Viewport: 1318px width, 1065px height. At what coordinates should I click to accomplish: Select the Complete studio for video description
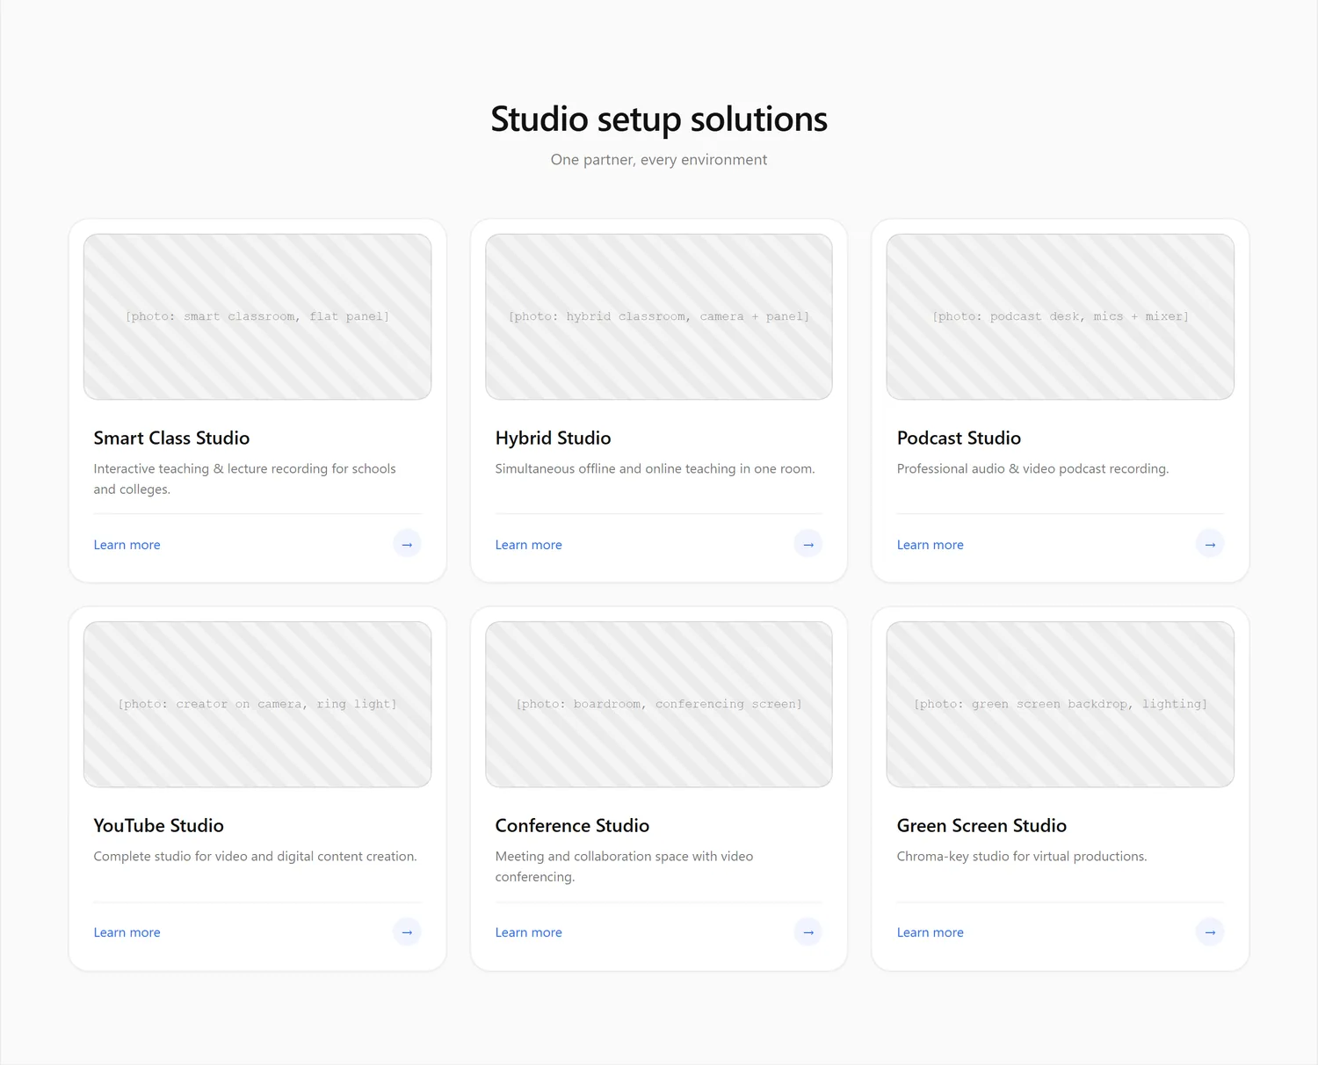tap(256, 856)
